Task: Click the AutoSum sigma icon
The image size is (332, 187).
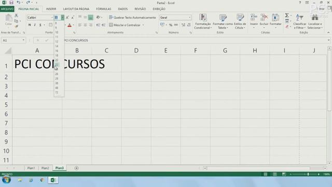Action: (x=287, y=15)
